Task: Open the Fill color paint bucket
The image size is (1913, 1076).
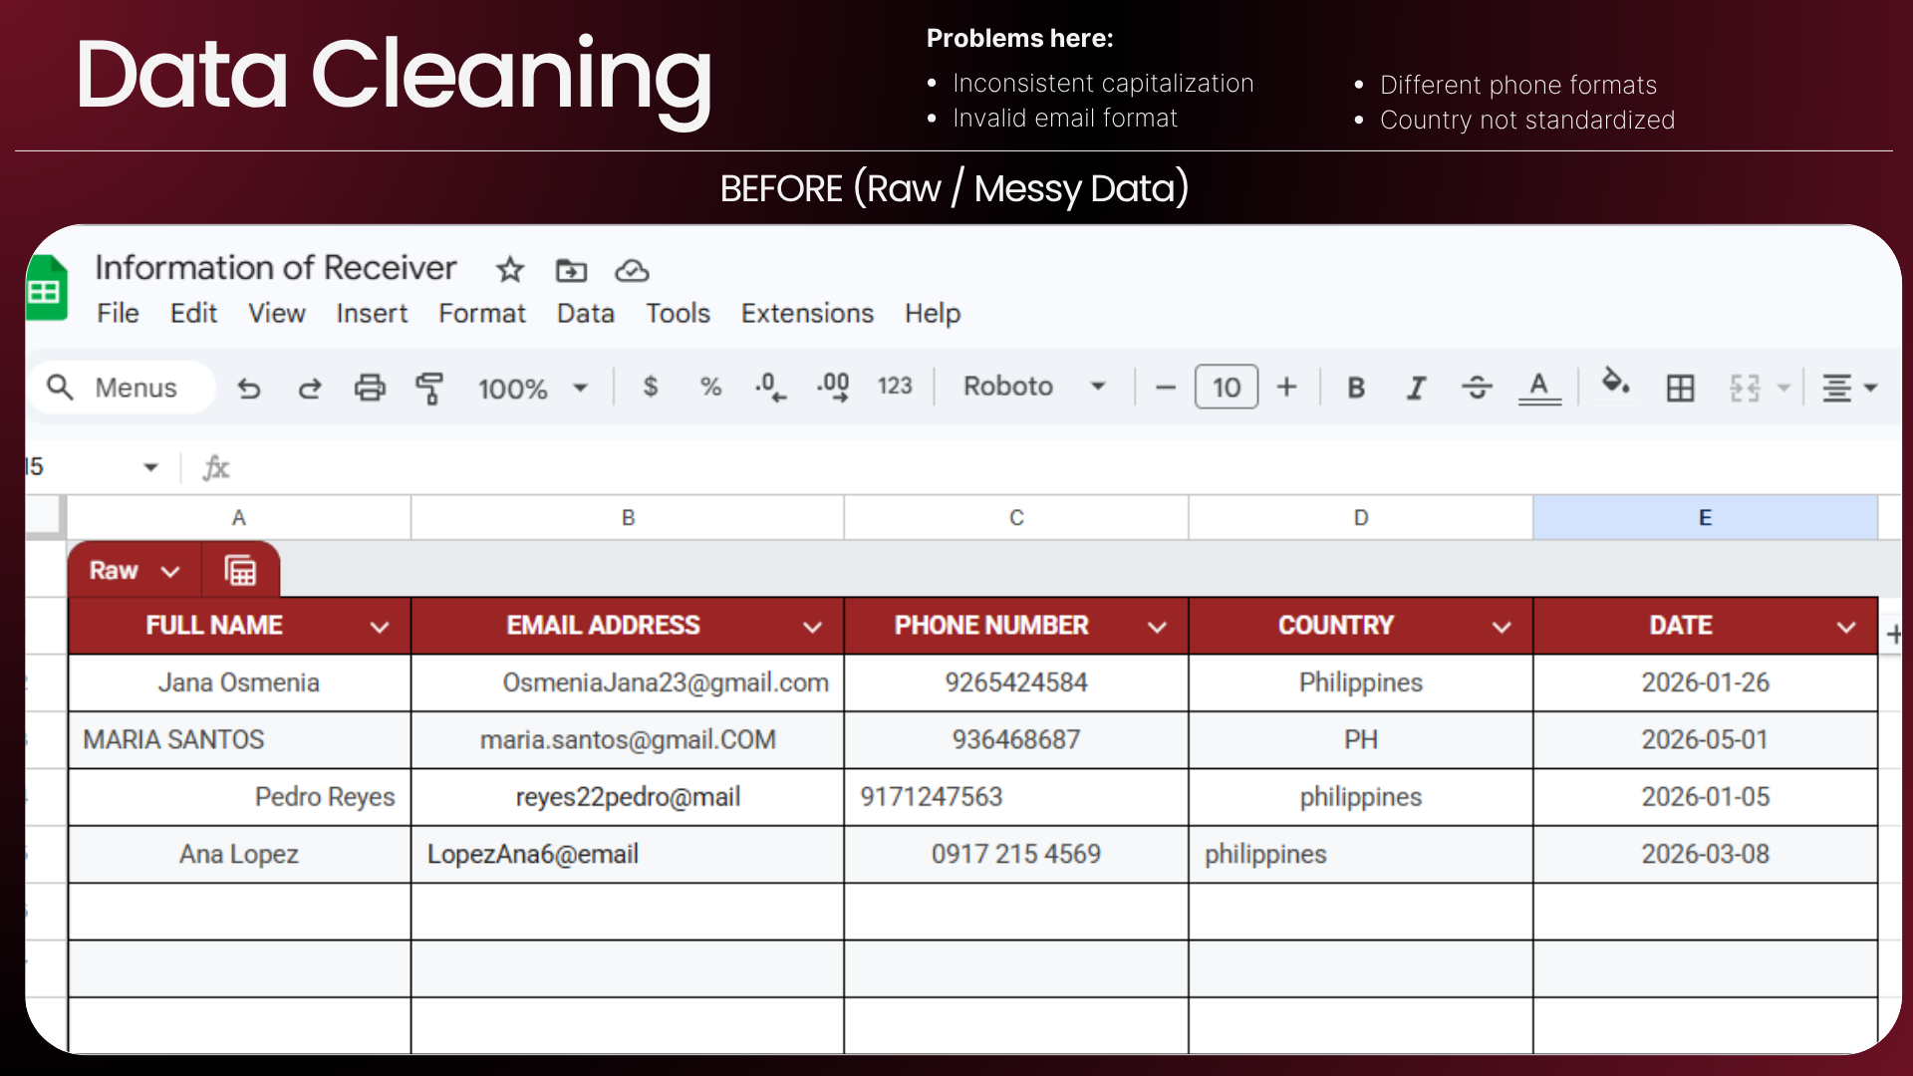Action: pos(1615,384)
